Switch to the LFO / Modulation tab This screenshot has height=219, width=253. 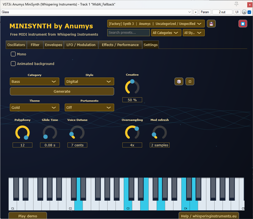[81, 45]
